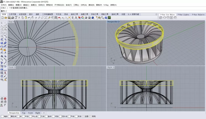
Task: Toggle the 中点 (Midpoint) osnap checkbox
Action: [x=23, y=116]
